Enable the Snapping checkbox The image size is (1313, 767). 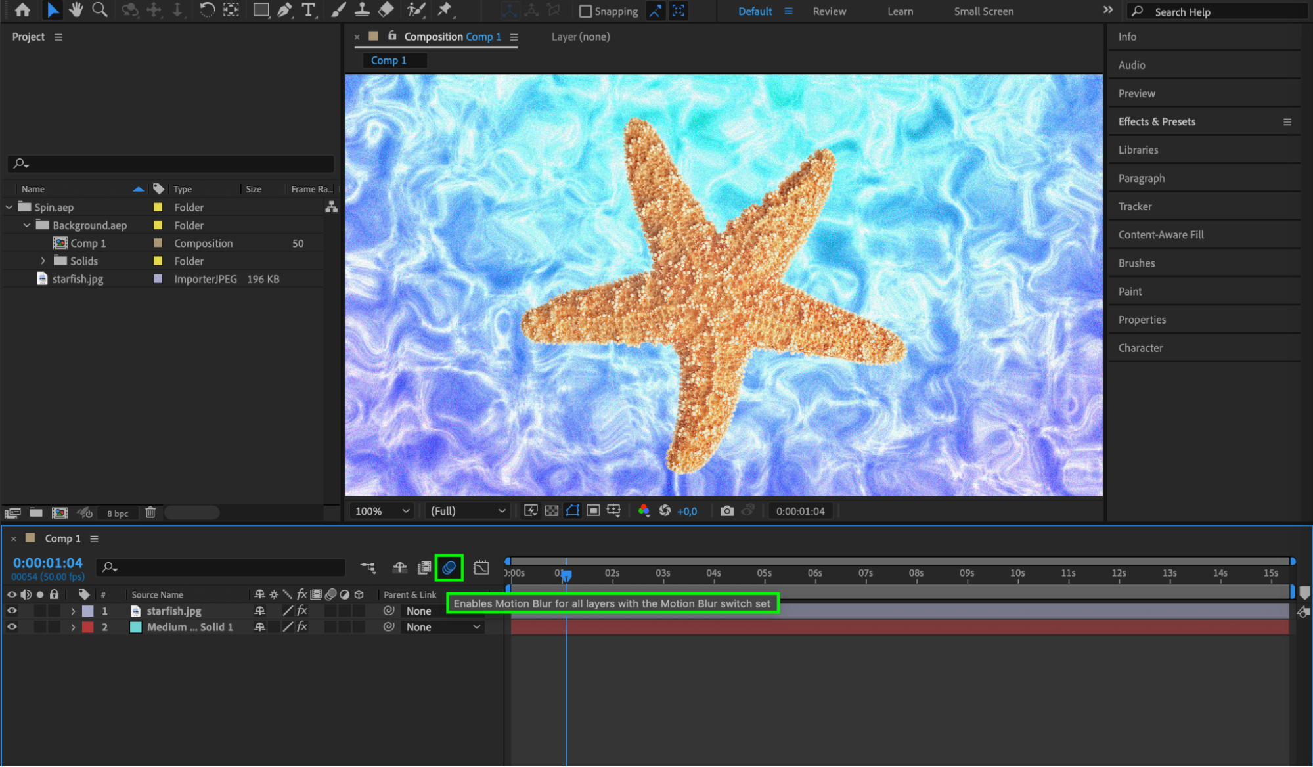pyautogui.click(x=585, y=11)
